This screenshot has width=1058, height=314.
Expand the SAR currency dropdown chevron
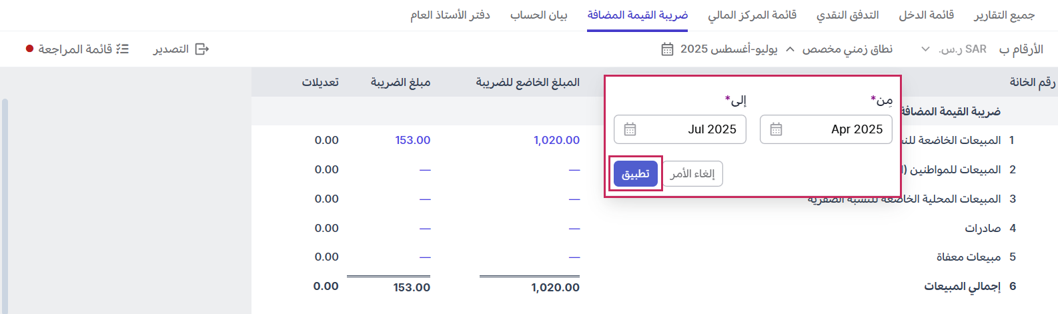(925, 49)
